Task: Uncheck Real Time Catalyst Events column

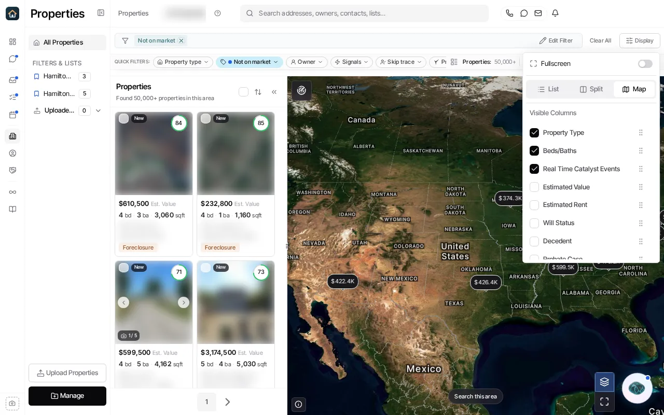Action: pyautogui.click(x=534, y=169)
